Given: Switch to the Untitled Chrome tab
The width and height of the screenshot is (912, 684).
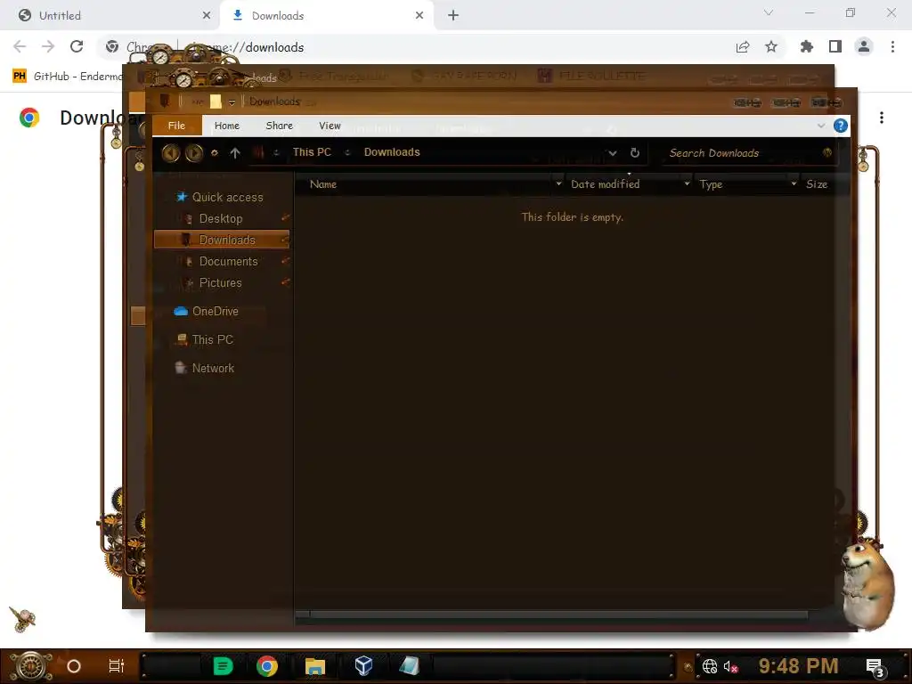Looking at the screenshot, I should point(112,16).
